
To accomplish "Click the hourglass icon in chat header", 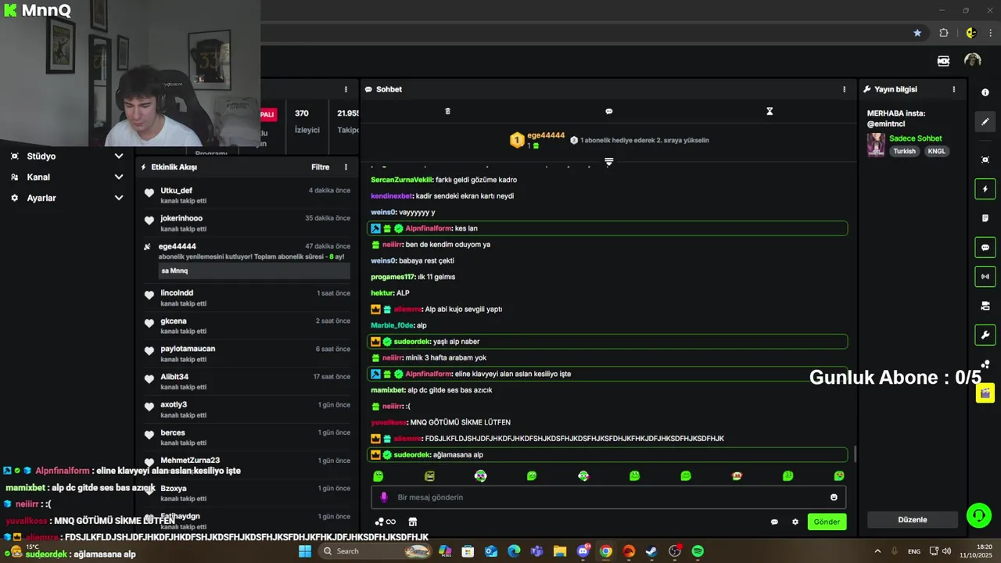I will (x=770, y=111).
